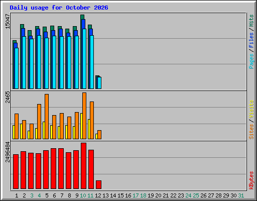Click green day 3 axis label
The image size is (257, 201).
coord(32,195)
